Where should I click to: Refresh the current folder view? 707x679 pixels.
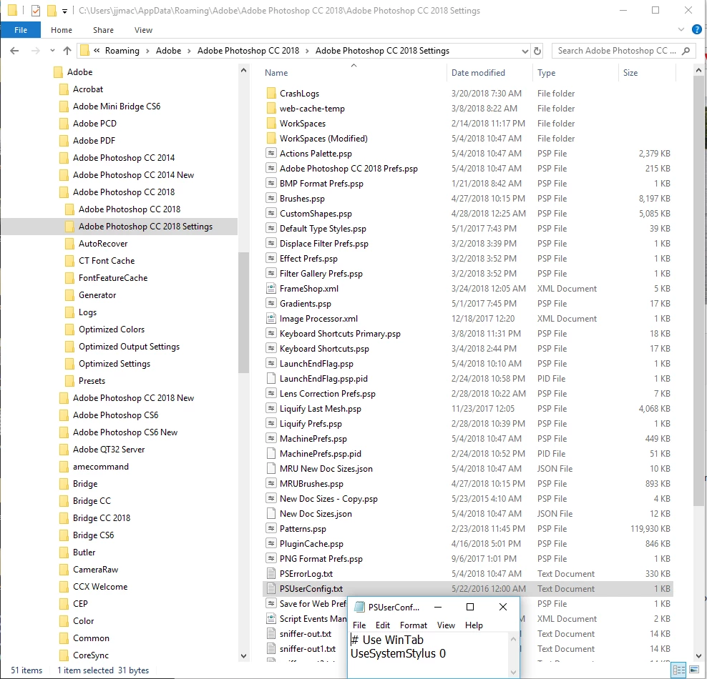pos(537,51)
